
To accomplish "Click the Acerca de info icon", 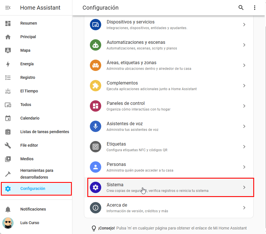I will click(x=96, y=208).
